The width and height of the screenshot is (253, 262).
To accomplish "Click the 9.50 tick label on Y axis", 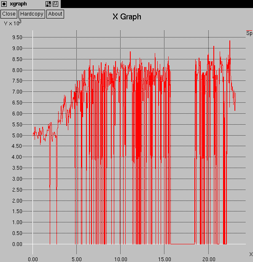I will 17,37.
